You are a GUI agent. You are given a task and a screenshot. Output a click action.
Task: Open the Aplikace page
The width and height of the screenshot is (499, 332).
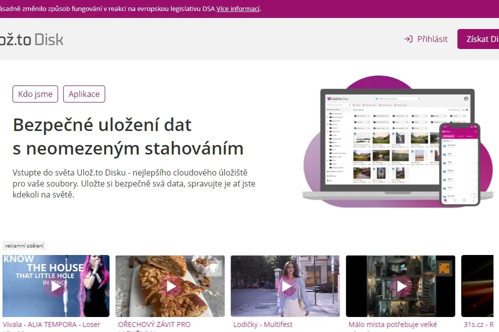[x=84, y=94]
